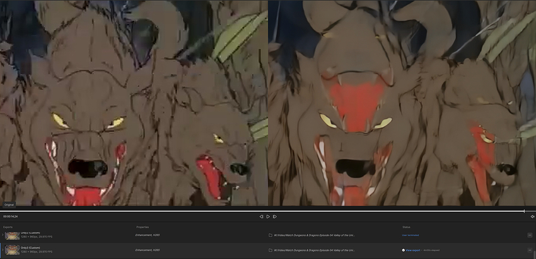Click the 00:00:14;24 timecode

tap(11, 216)
